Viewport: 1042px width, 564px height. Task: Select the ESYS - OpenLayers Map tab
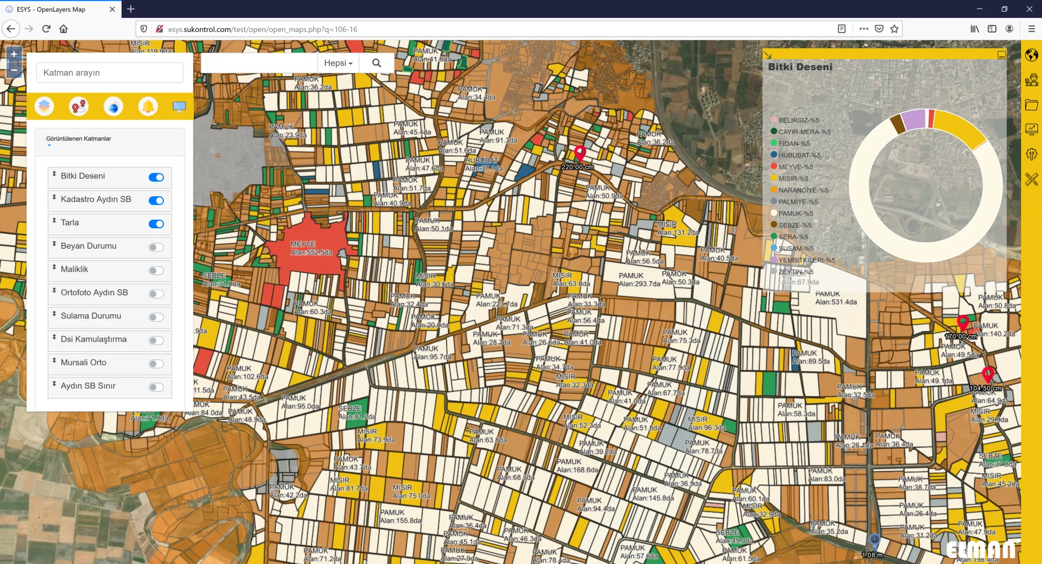pyautogui.click(x=51, y=9)
